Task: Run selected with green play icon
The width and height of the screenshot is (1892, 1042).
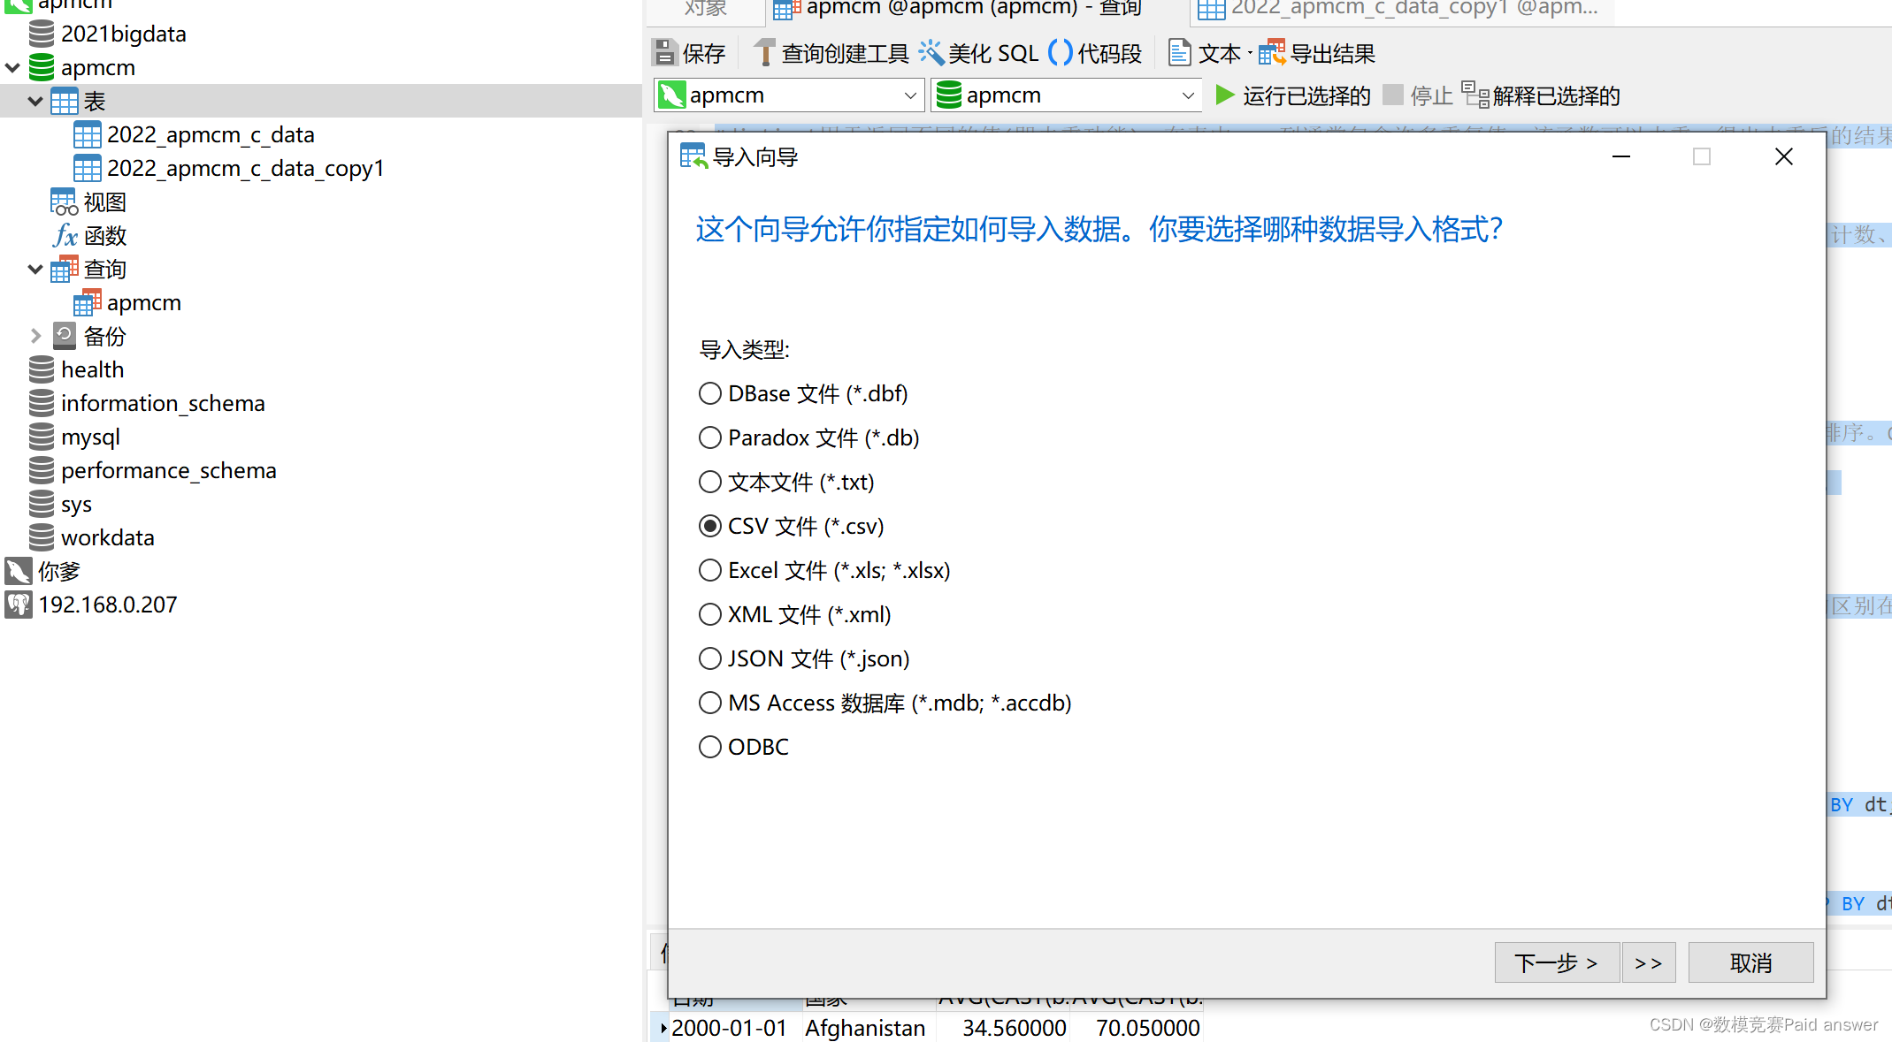Action: 1225,95
